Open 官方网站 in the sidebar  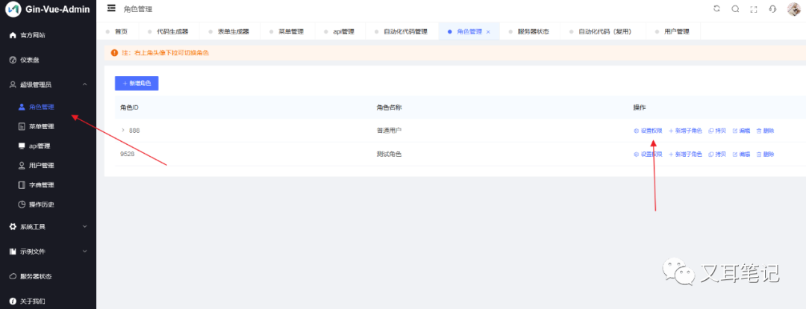(48, 36)
